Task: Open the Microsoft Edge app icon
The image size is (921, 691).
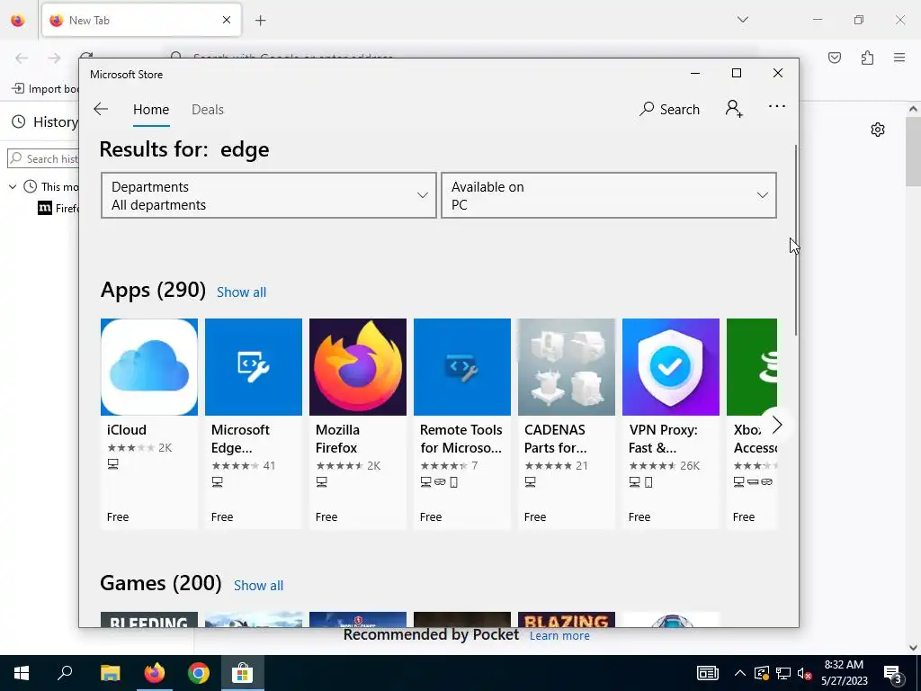Action: click(x=253, y=367)
